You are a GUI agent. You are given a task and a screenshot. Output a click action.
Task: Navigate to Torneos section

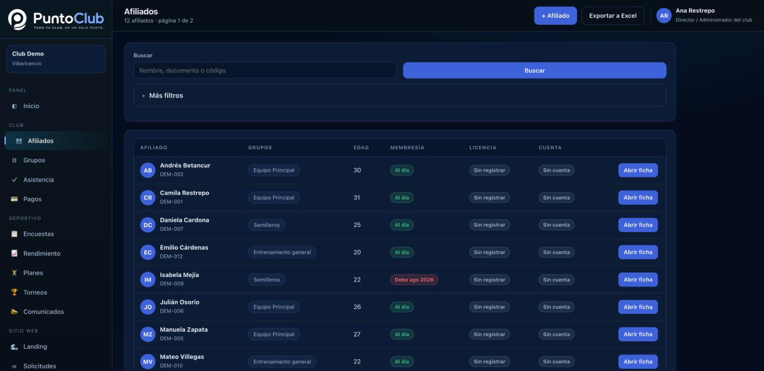pyautogui.click(x=56, y=293)
